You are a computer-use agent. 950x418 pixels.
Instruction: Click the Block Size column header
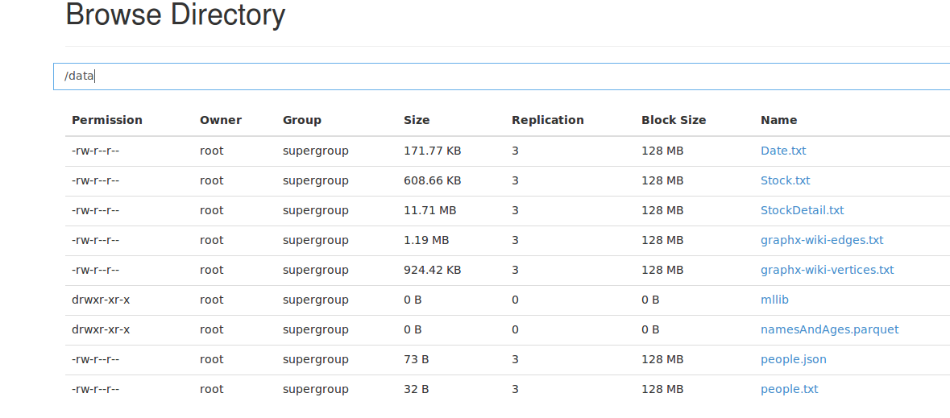click(x=674, y=120)
